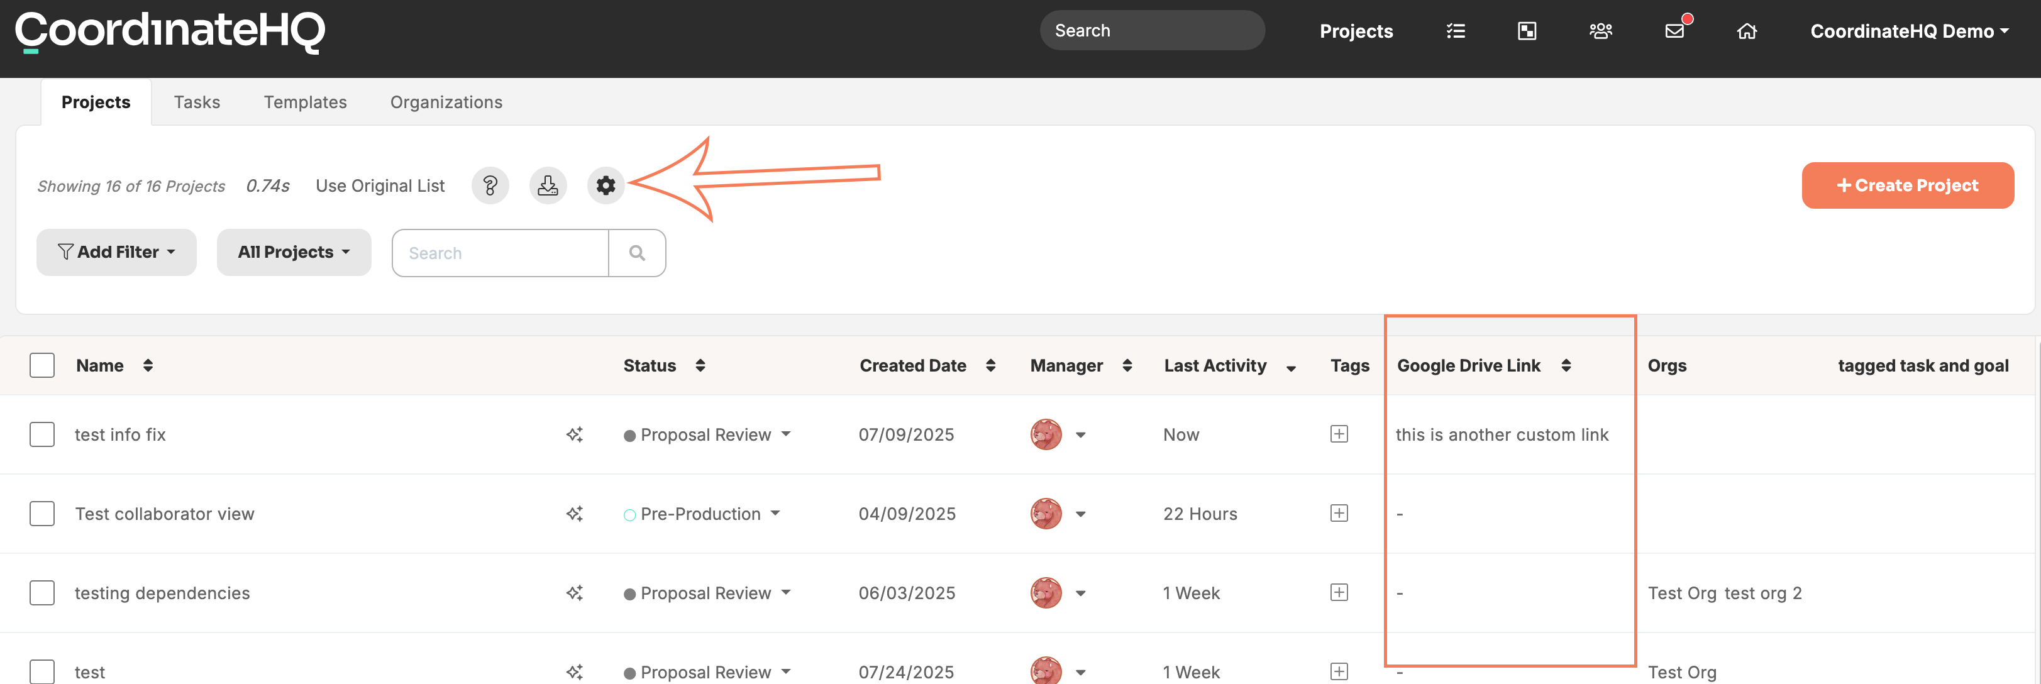
Task: Change Pre-Production status for Test collaborator view
Action: (702, 514)
